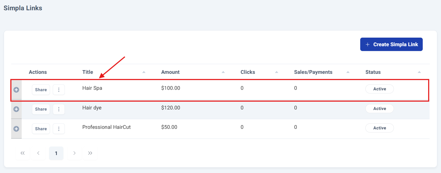Click the Actions column header

38,72
